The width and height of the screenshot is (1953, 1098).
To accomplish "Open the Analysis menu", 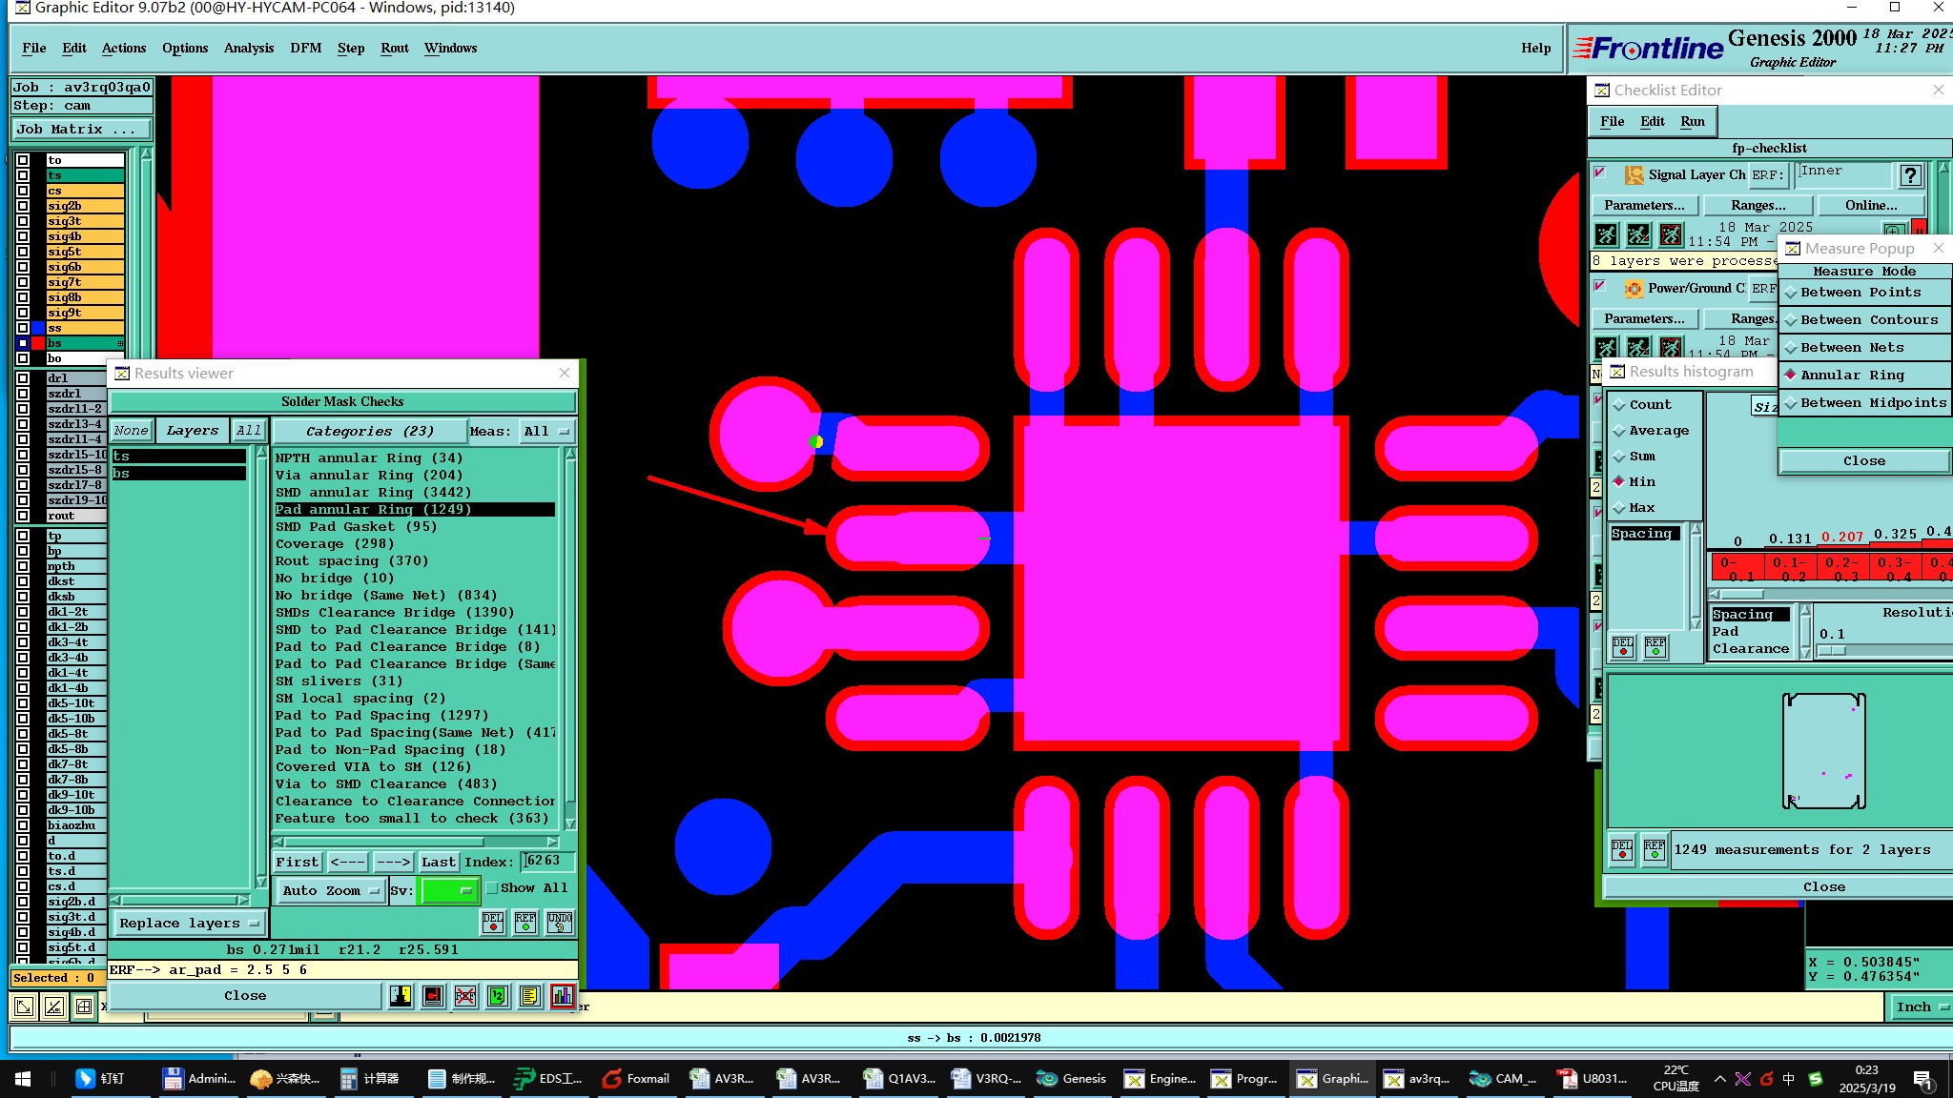I will point(248,48).
